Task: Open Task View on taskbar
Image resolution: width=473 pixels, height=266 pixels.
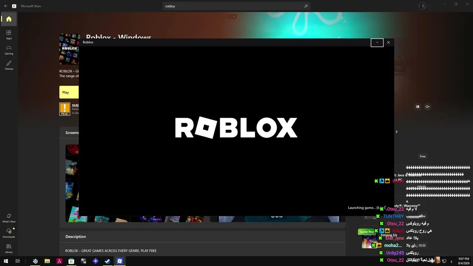Action: click(x=17, y=261)
